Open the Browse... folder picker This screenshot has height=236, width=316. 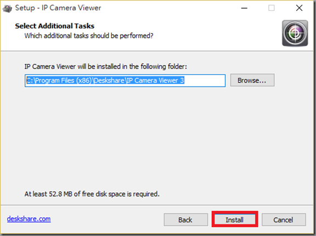[x=252, y=80]
